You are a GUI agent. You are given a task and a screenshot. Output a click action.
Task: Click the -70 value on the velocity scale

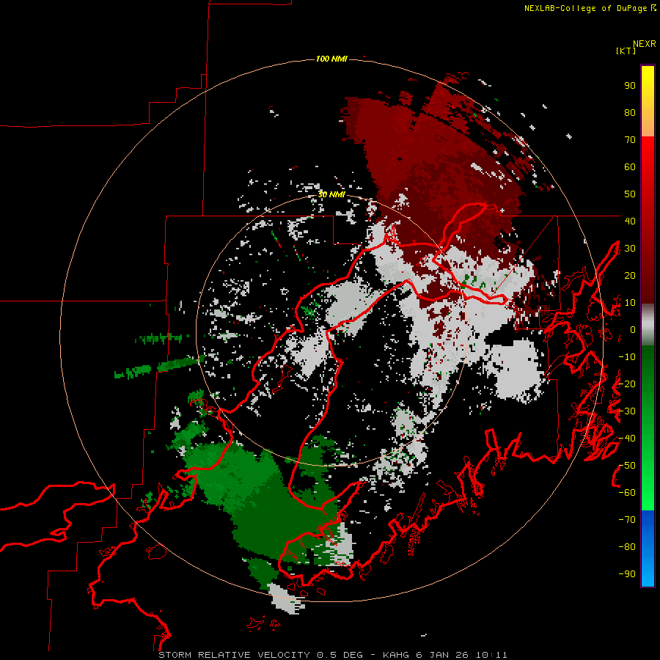click(627, 520)
